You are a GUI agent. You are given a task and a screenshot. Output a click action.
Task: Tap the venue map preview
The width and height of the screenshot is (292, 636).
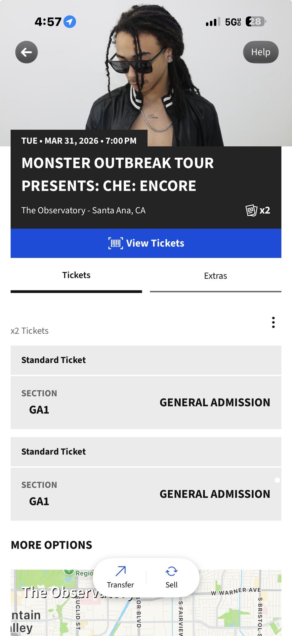231,613
